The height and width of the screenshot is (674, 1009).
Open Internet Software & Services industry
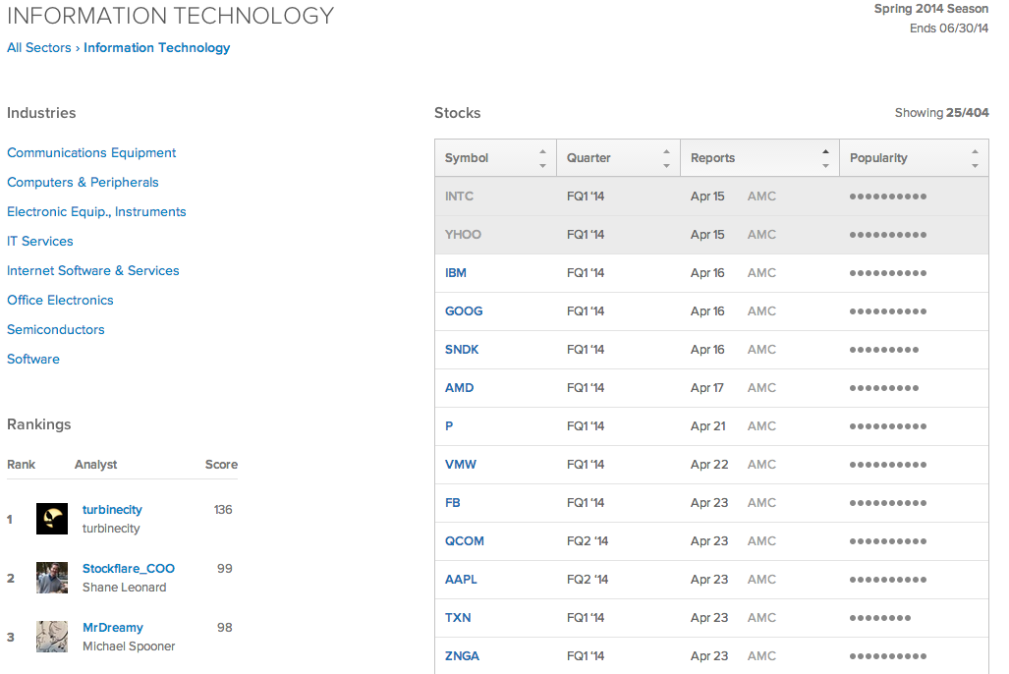coord(93,271)
